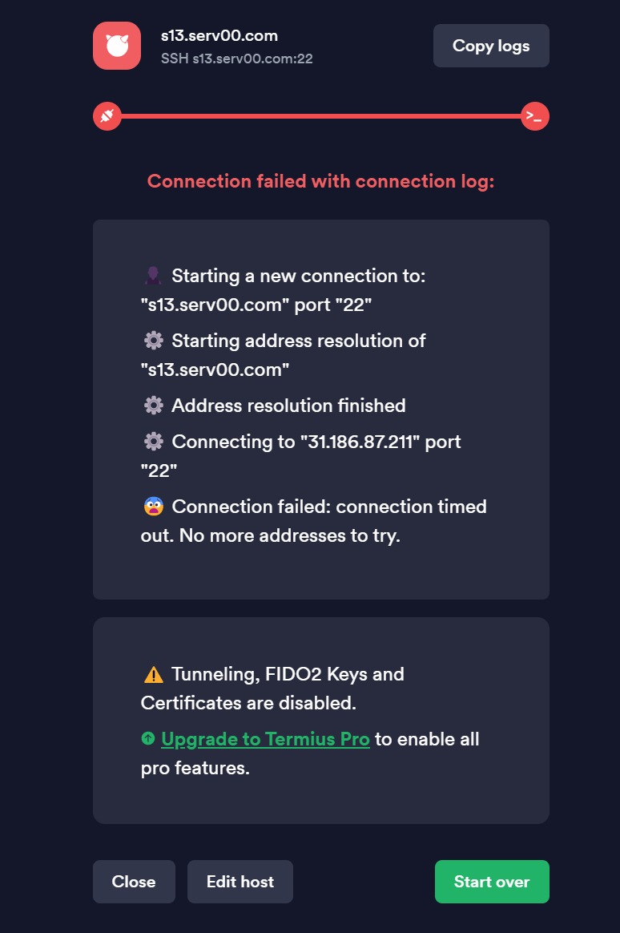
Task: Start over the connection attempt
Action: (x=492, y=881)
